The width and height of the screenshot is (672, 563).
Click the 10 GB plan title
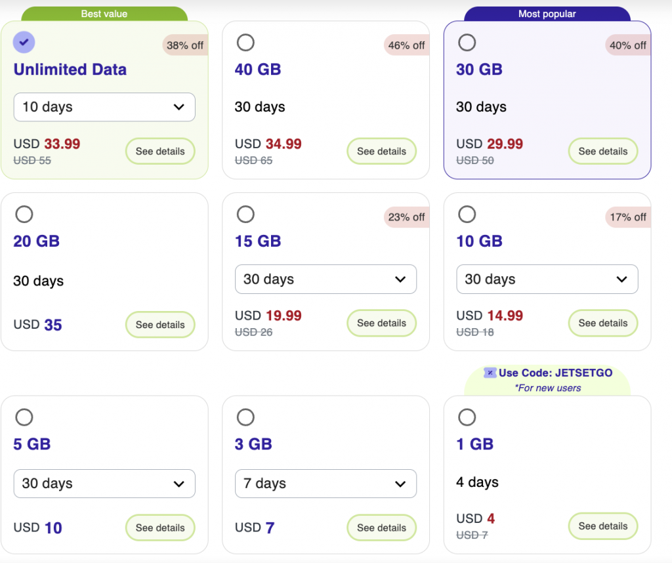479,241
